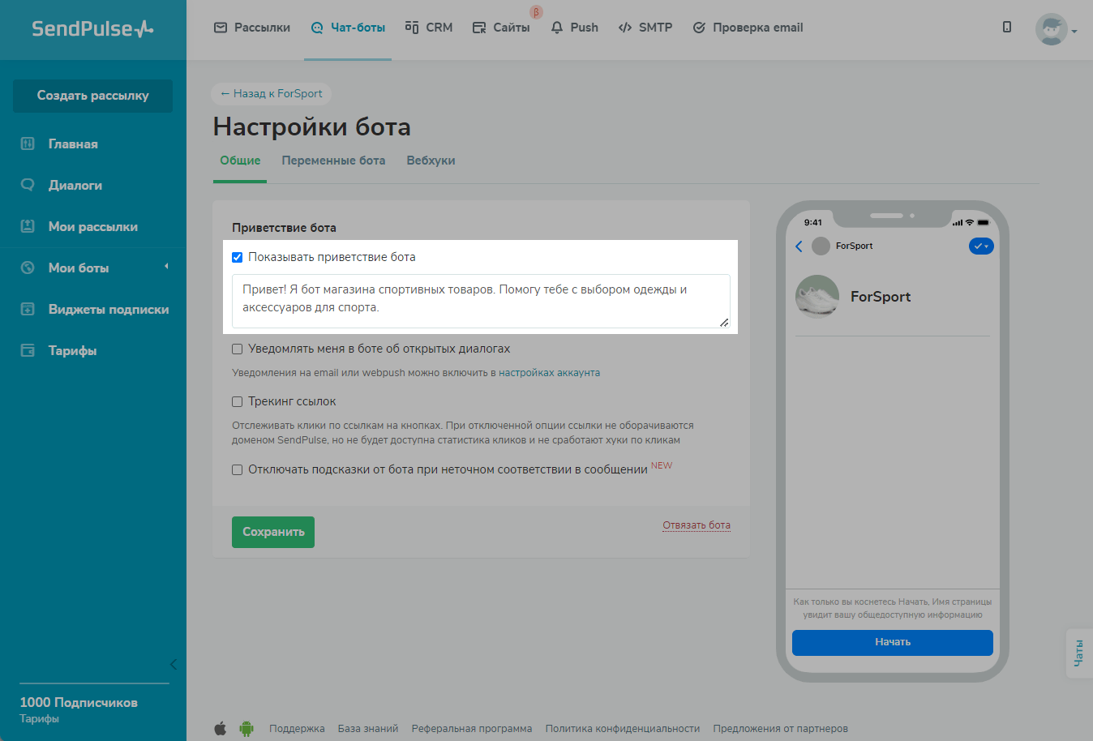Open Тарифы in sidebar menu

point(72,351)
